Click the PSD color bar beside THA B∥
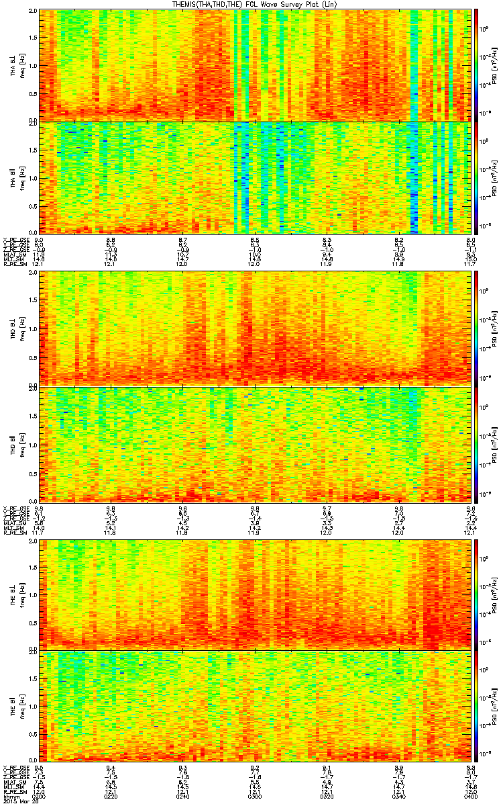This screenshot has width=503, height=806. point(476,178)
